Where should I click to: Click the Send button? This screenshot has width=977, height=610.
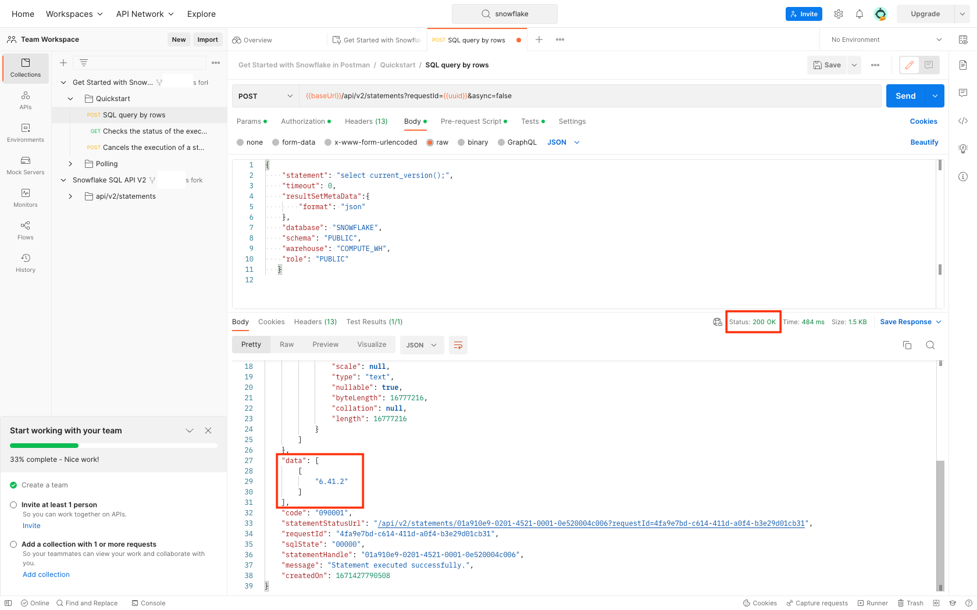(x=905, y=96)
